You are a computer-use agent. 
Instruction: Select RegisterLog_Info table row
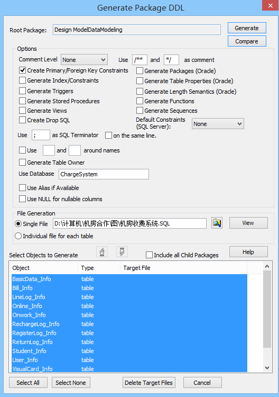click(129, 333)
